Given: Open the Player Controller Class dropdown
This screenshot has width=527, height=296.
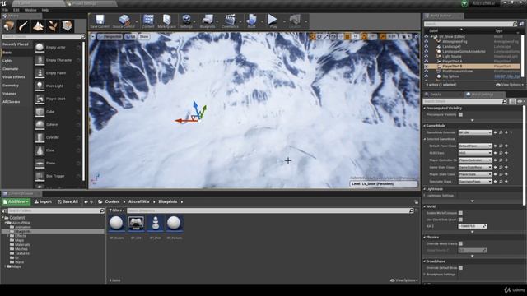Looking at the screenshot, I should coord(475,160).
